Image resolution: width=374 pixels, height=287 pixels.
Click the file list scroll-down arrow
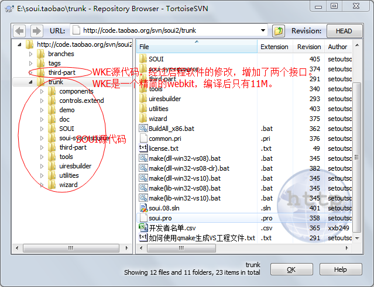coord(357,238)
